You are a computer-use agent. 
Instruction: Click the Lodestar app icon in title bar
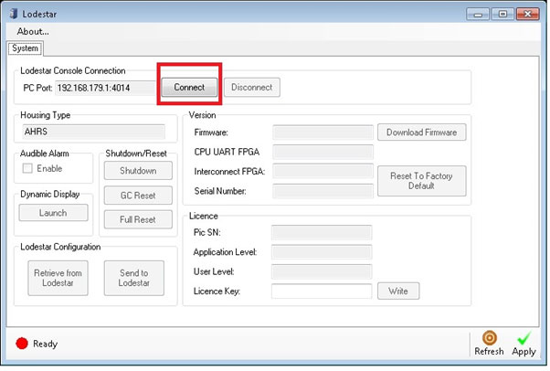[14, 14]
